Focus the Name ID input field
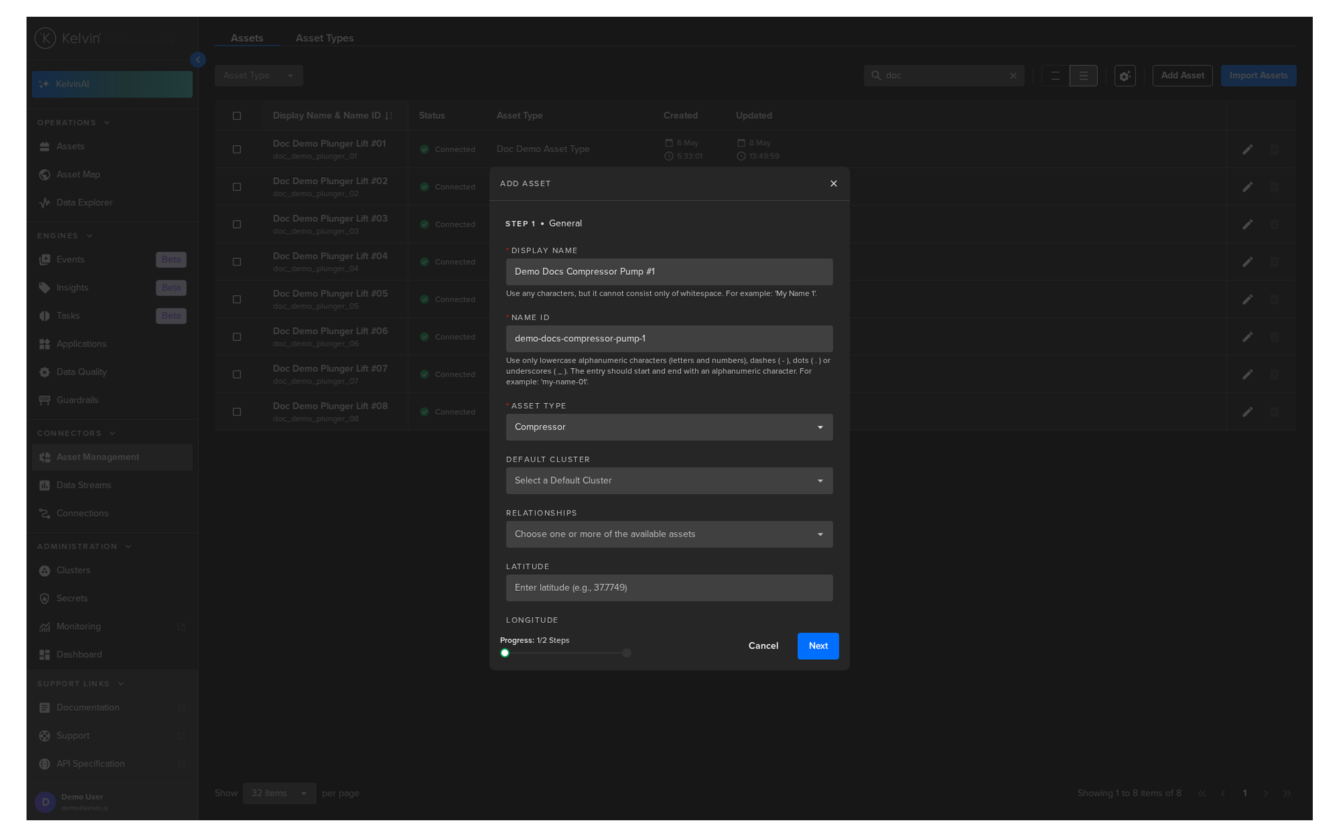This screenshot has width=1340, height=837. click(x=669, y=339)
